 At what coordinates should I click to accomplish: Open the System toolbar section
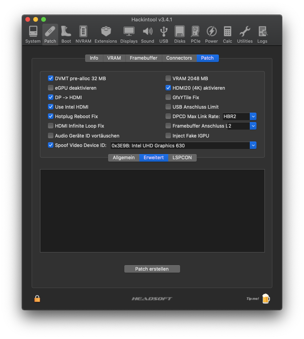coord(33,35)
